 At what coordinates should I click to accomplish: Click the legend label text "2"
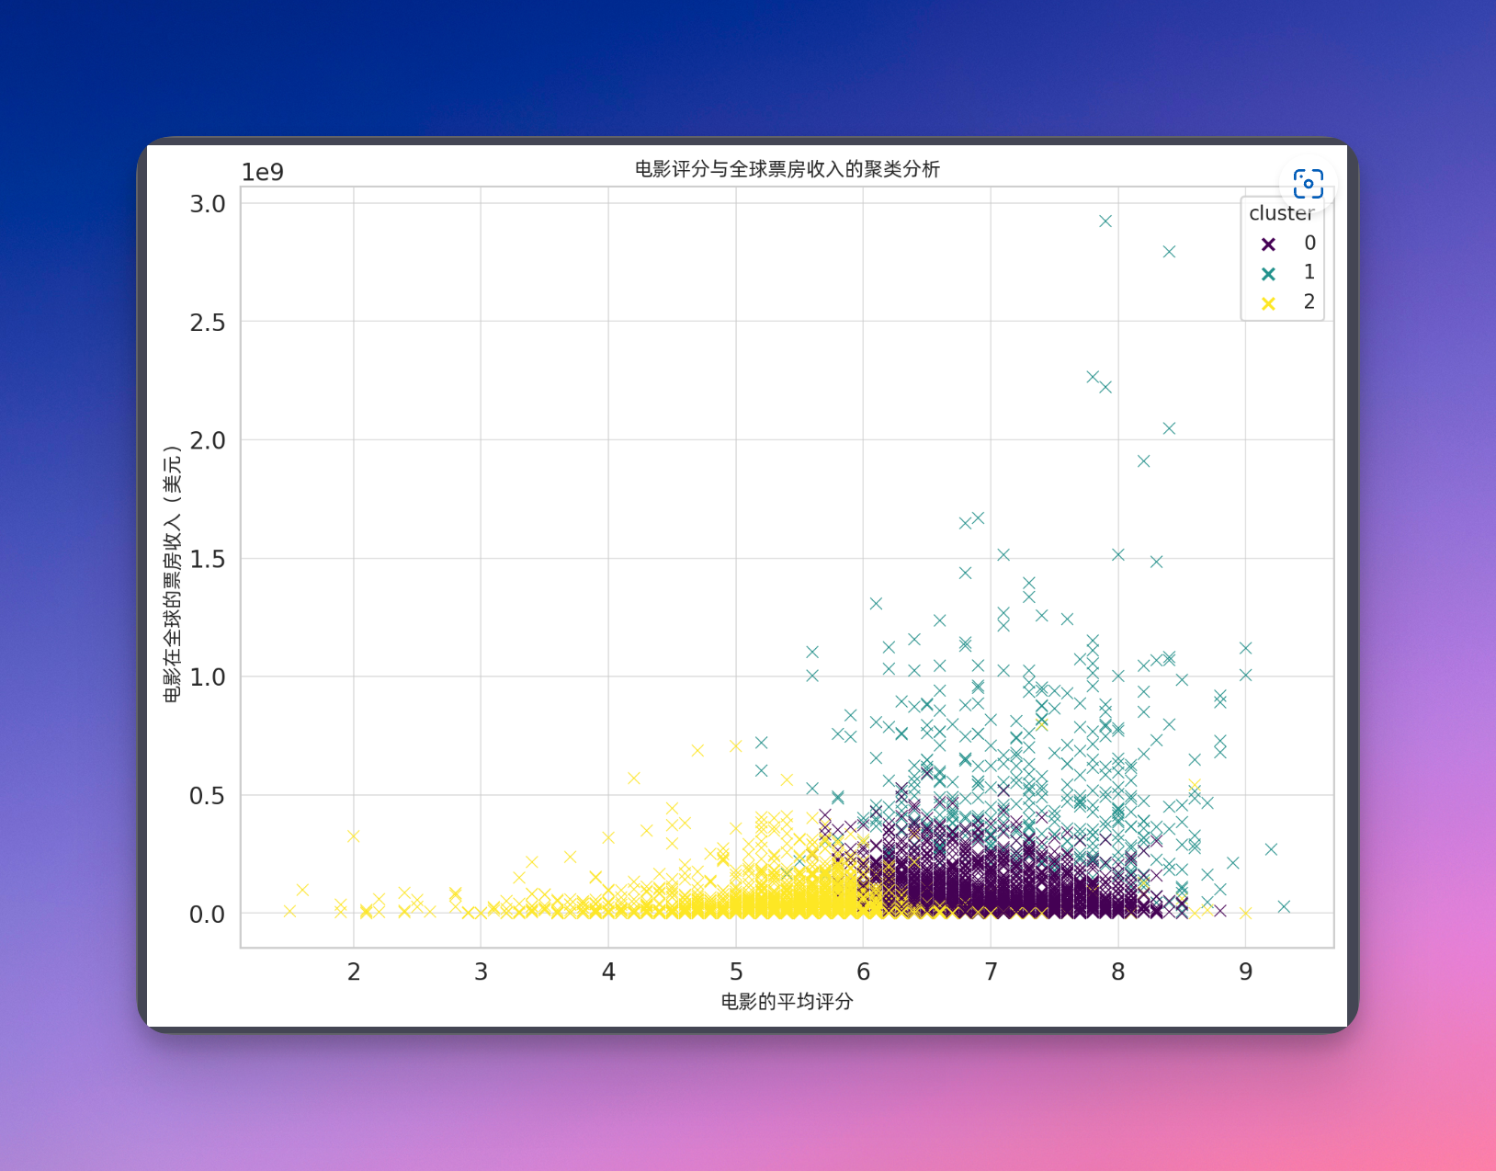(x=1309, y=301)
